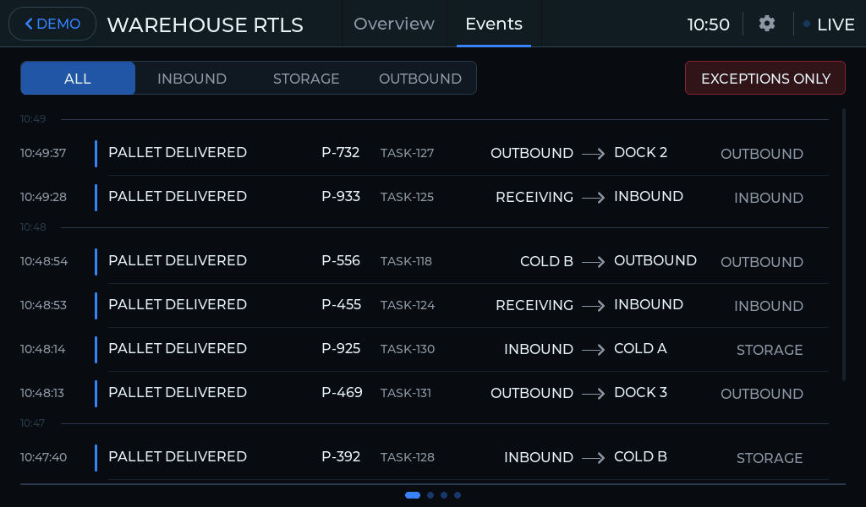Viewport: 866px width, 507px height.
Task: Click the 10:48:53 timestamp
Action: [43, 305]
